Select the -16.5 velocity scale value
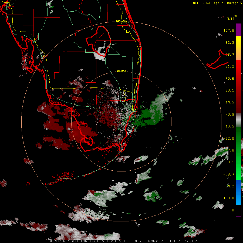This screenshot has height=243, width=243. point(229,126)
